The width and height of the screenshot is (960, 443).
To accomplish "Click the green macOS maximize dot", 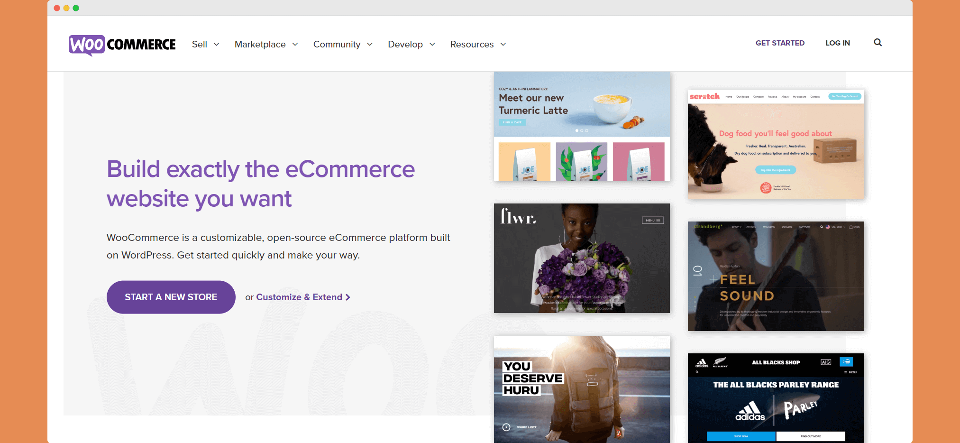I will (76, 8).
